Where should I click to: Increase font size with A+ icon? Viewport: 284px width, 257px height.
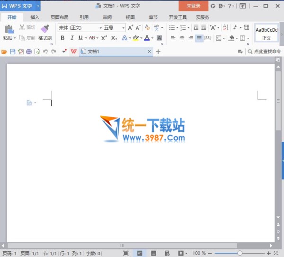[x=130, y=28]
